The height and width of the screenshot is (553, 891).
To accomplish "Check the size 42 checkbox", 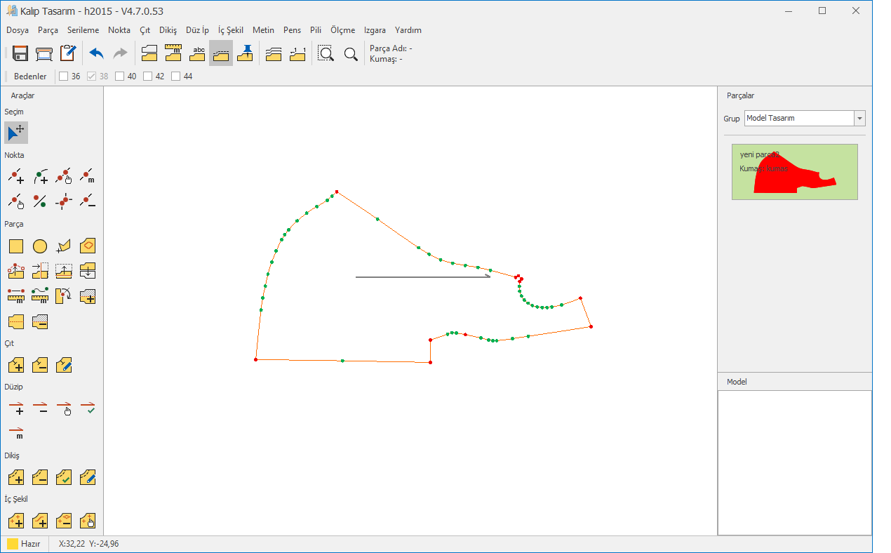I will coord(148,76).
